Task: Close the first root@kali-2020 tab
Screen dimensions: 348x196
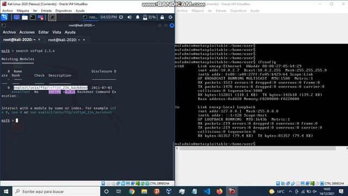Action: [x=39, y=40]
